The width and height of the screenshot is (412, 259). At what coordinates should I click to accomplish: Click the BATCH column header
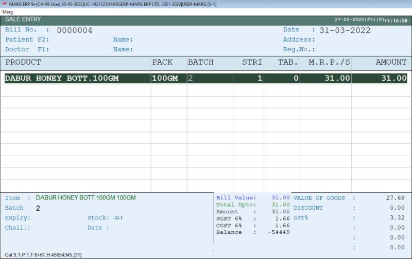tap(200, 62)
